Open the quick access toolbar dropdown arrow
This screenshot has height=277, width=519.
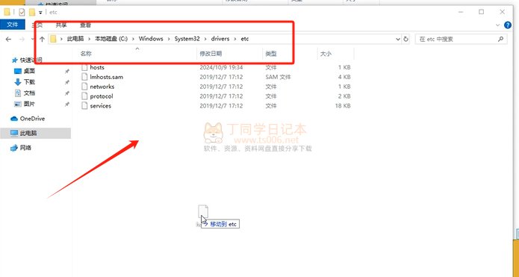click(40, 13)
